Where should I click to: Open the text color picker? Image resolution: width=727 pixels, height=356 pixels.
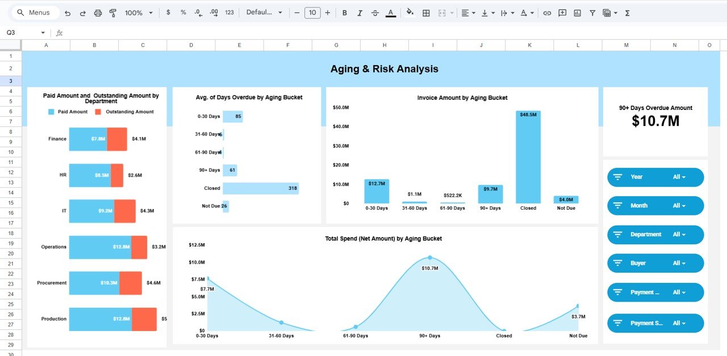[390, 12]
